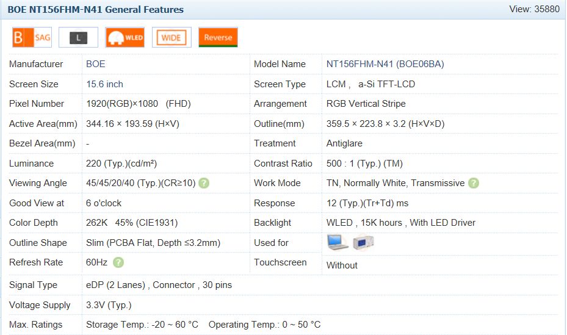Click the Slim (PCBA Flat) outline shape value
This screenshot has height=335, width=567.
[153, 243]
